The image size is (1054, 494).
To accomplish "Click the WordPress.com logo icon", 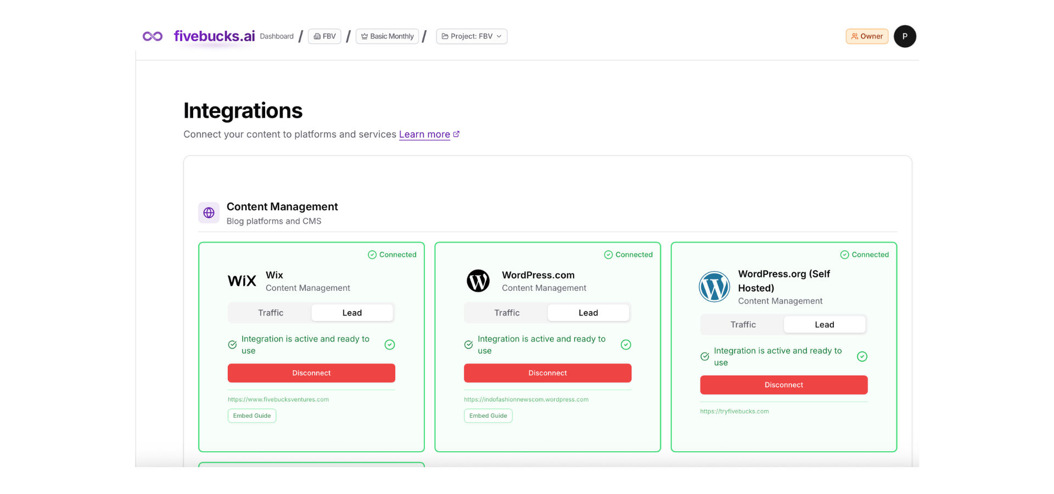I will (x=478, y=281).
